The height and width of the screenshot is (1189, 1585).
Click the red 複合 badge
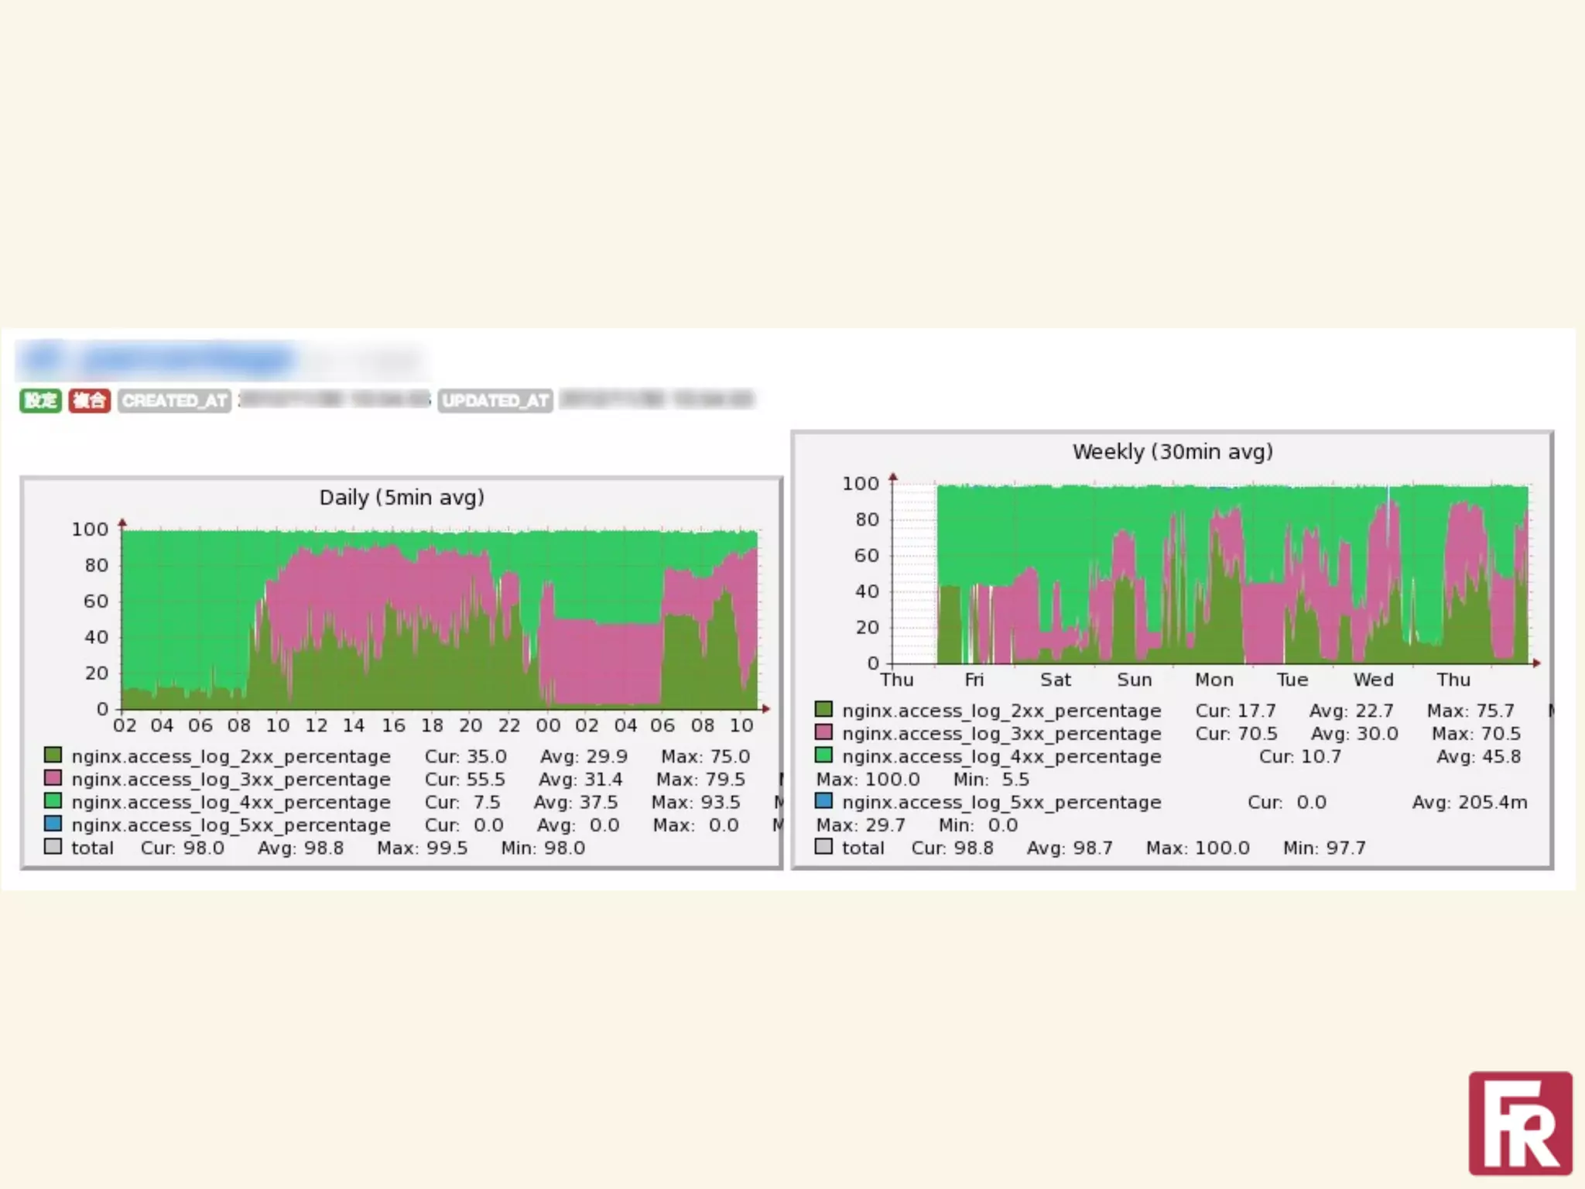[89, 400]
